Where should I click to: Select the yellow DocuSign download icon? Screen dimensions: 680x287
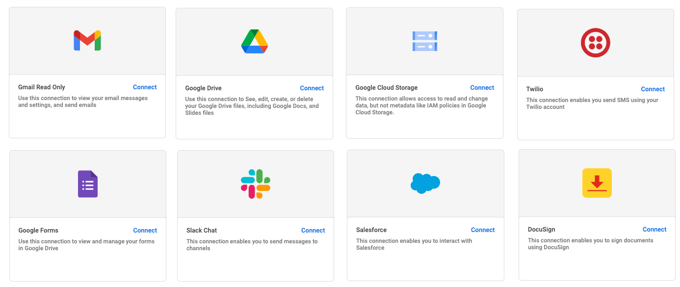(596, 182)
